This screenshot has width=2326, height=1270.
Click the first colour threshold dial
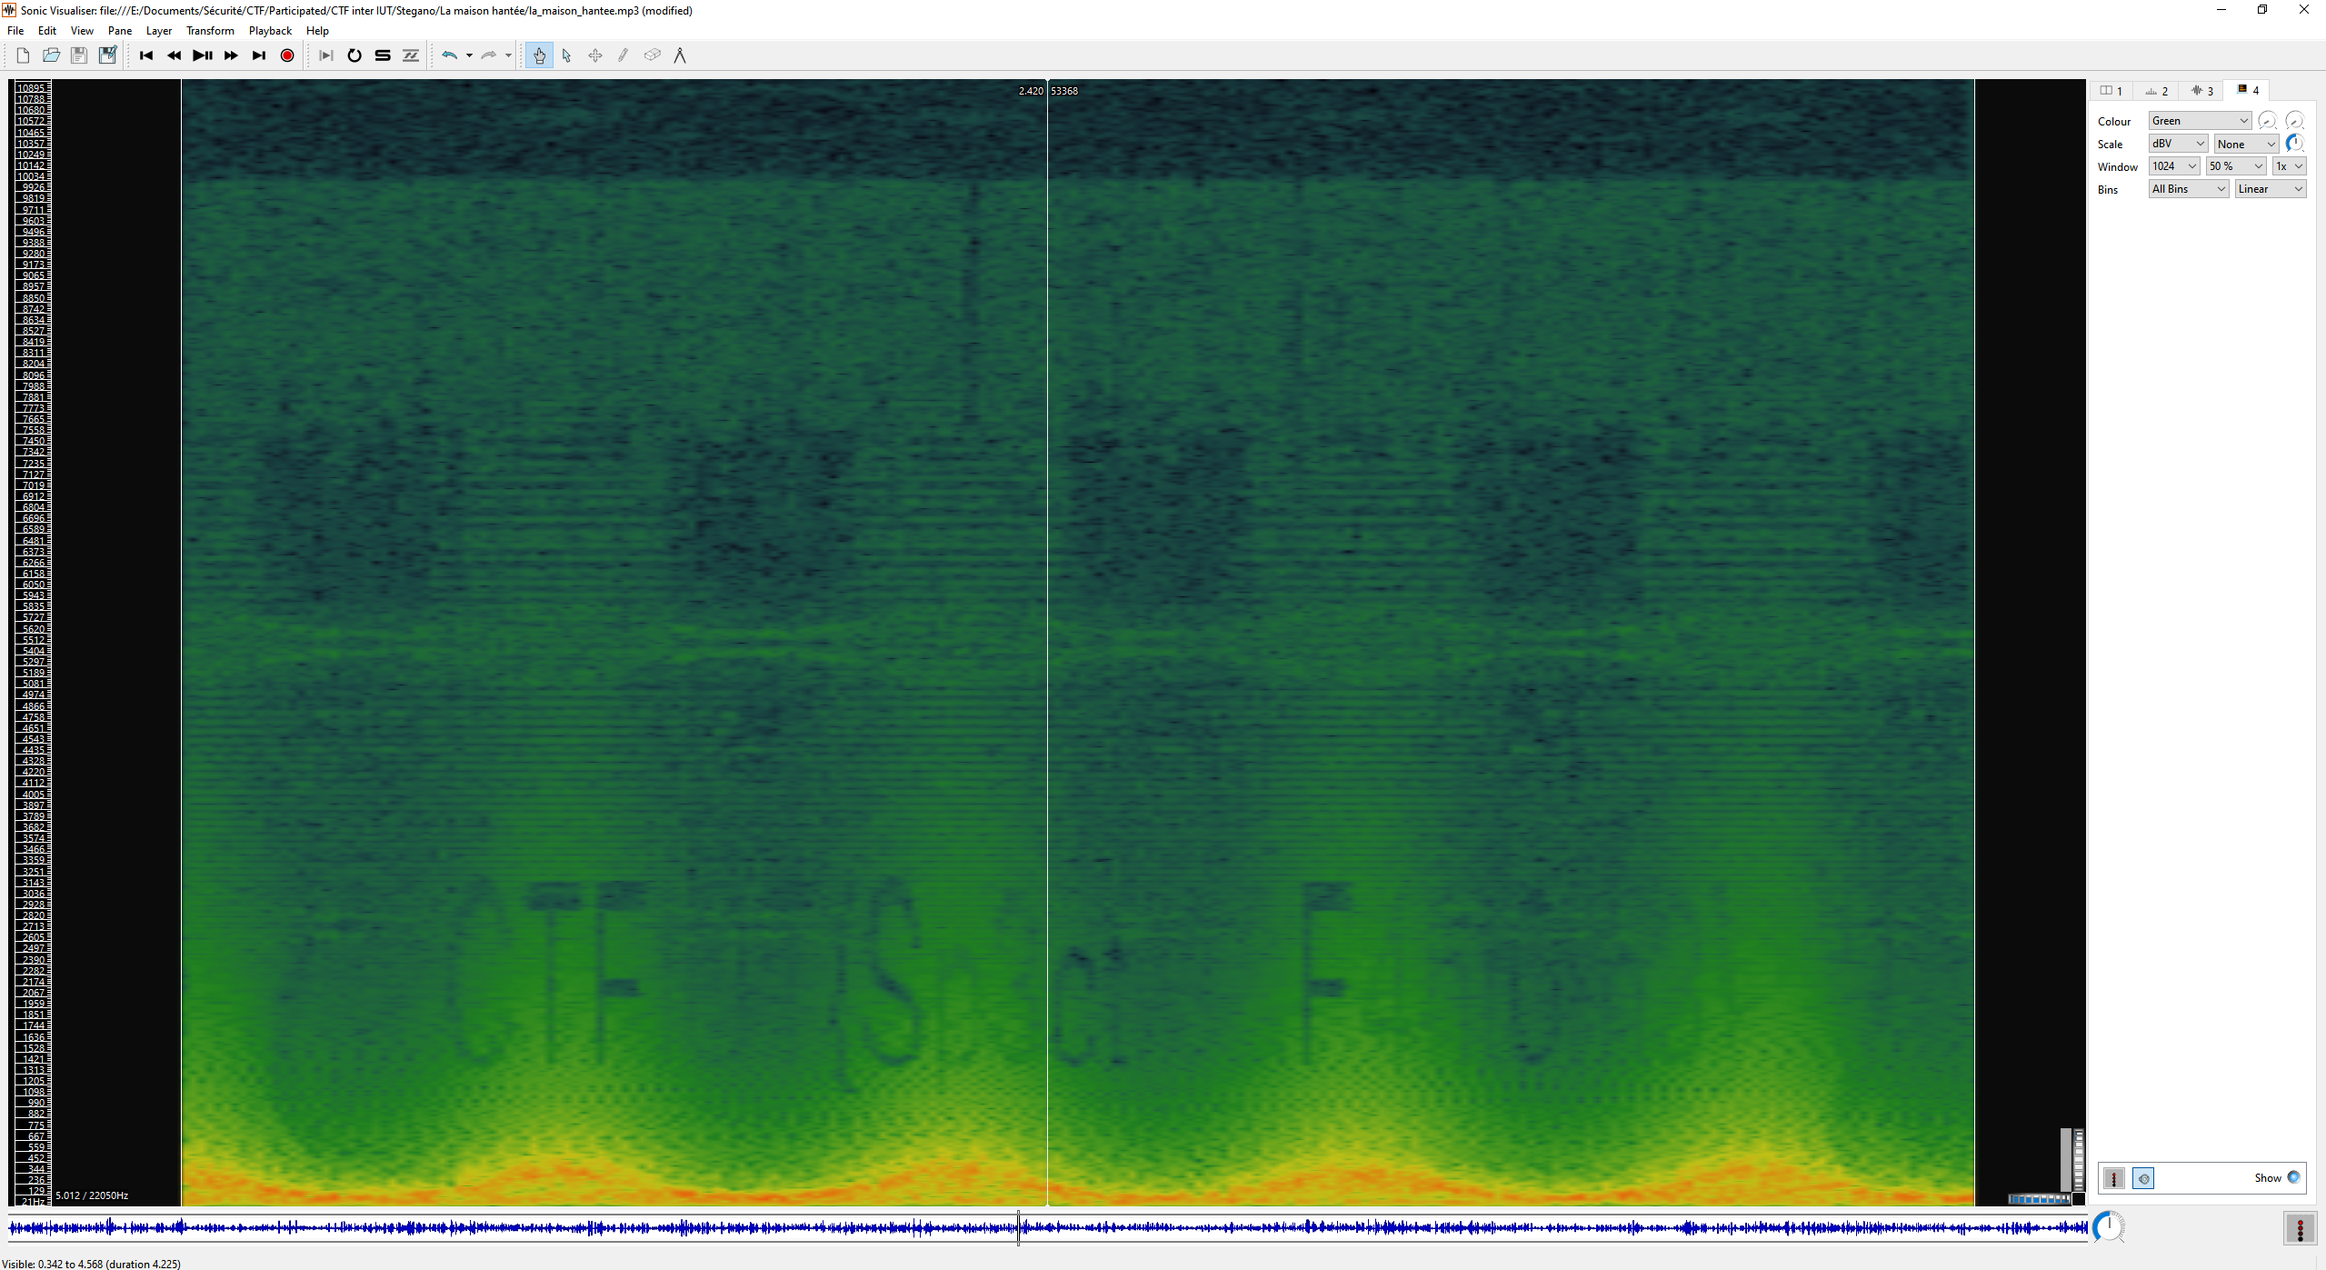2267,121
